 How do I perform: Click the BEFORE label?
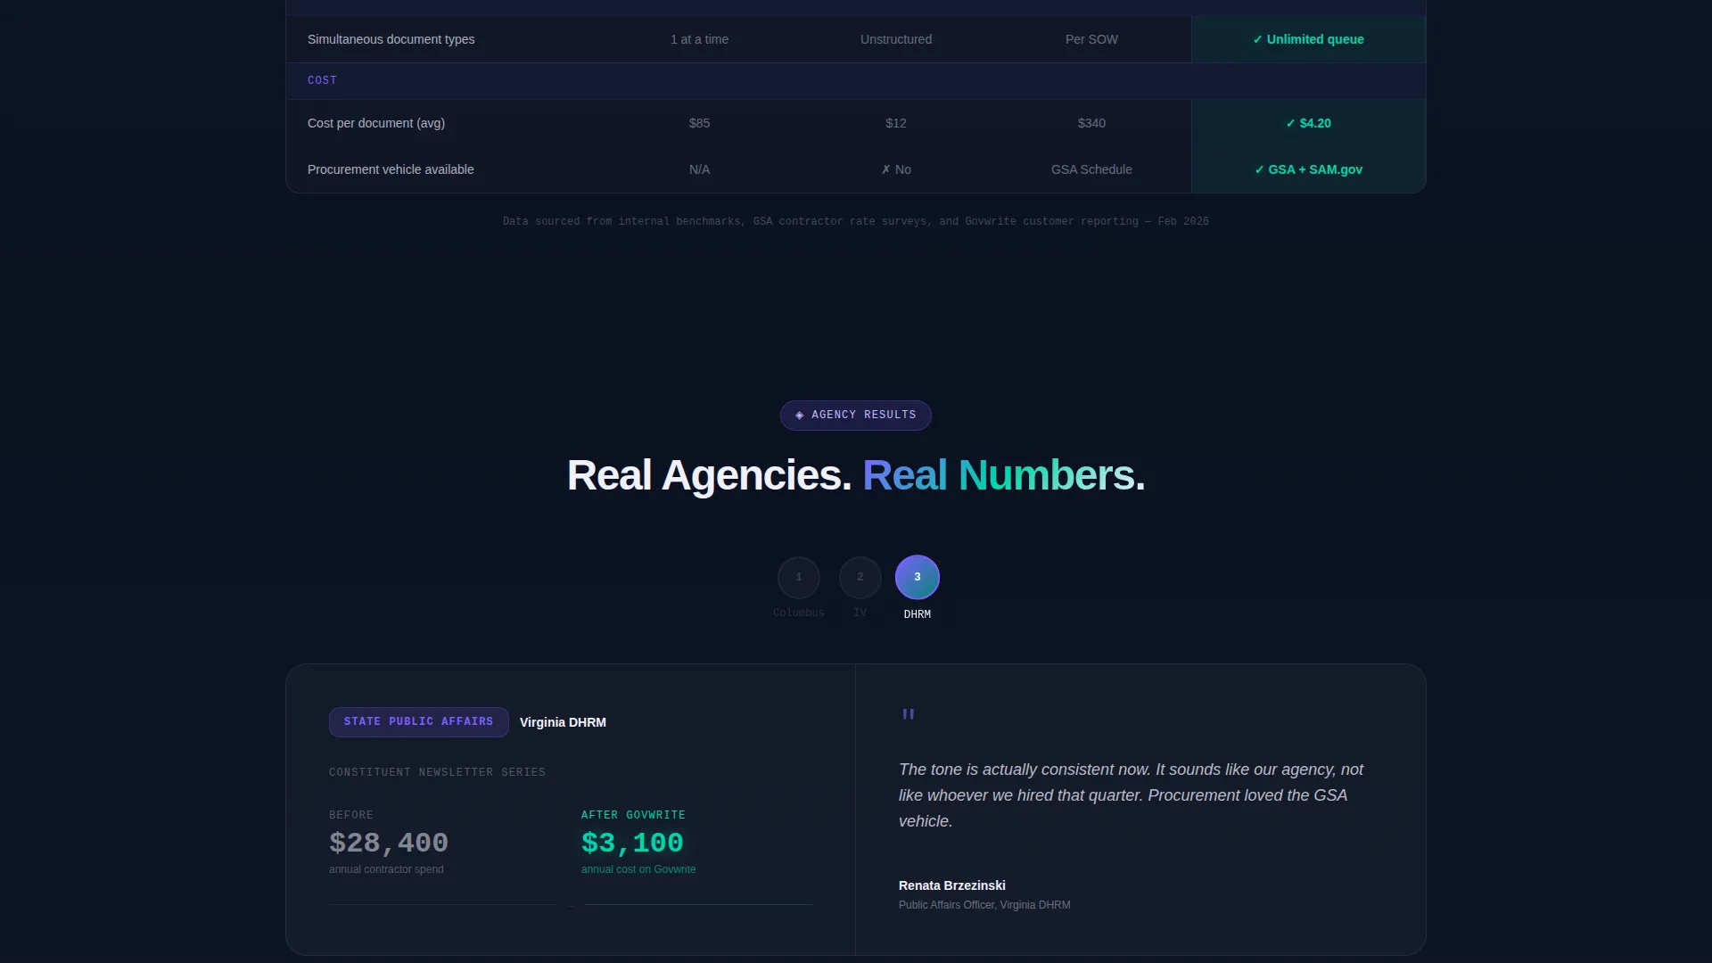[351, 815]
